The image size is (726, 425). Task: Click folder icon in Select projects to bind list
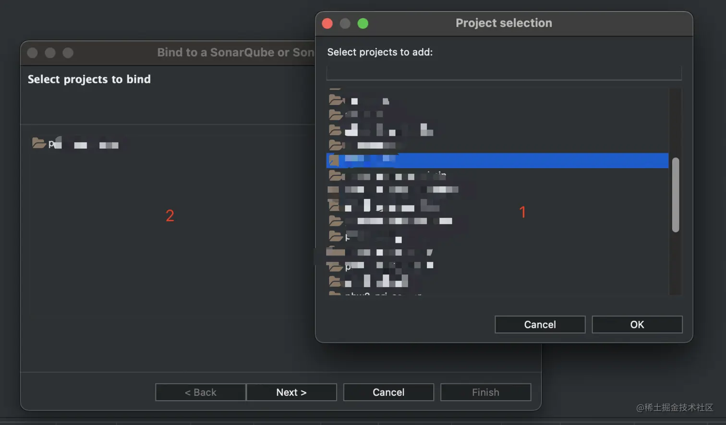[x=38, y=143]
